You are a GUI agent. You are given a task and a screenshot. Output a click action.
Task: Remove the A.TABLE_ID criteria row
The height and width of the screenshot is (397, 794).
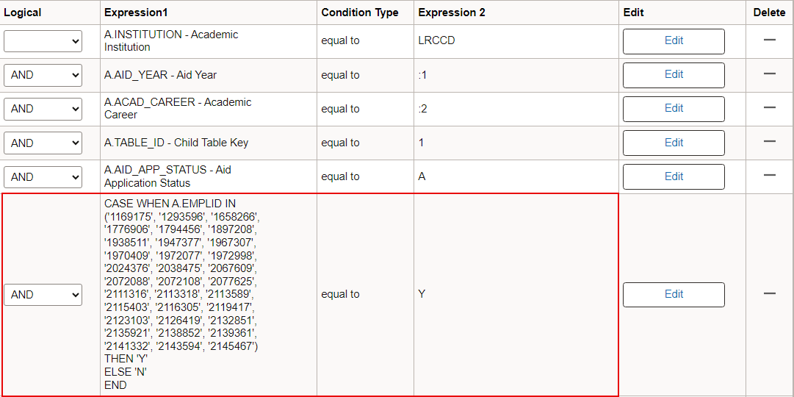point(770,143)
